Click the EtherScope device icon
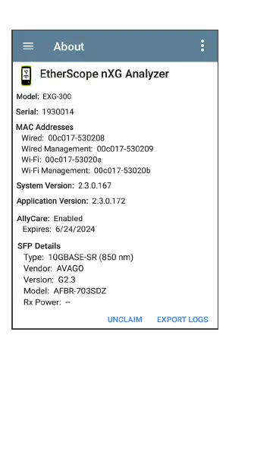 tap(27, 76)
